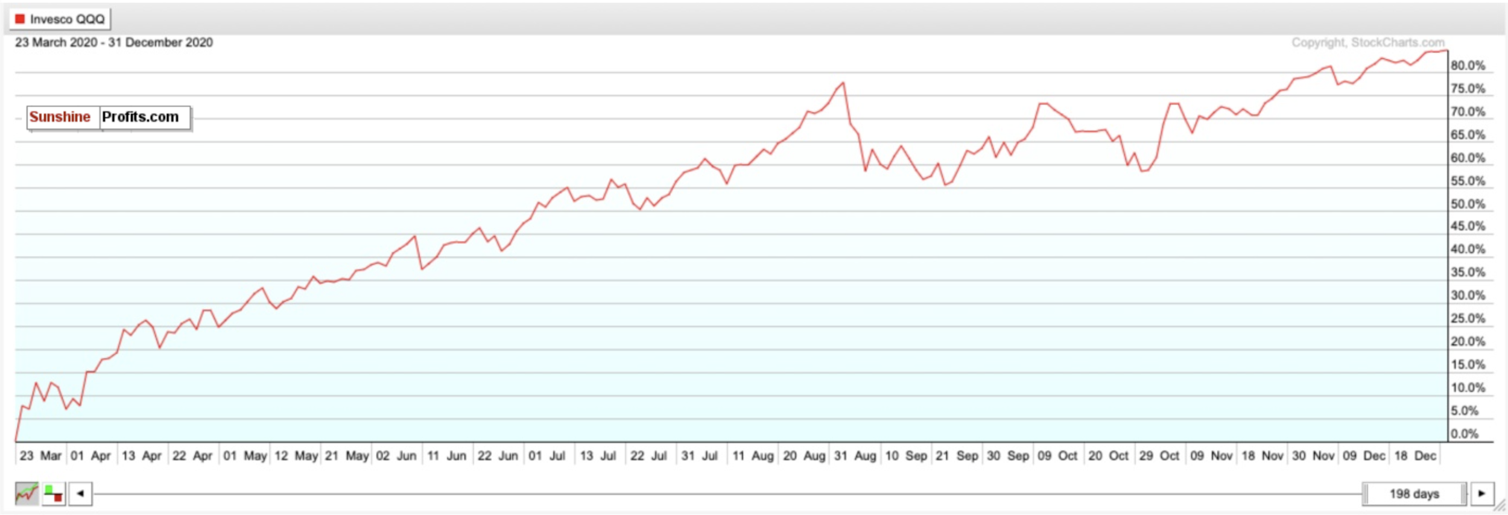The image size is (1508, 515).
Task: Click the date range slider track
Action: 727,494
